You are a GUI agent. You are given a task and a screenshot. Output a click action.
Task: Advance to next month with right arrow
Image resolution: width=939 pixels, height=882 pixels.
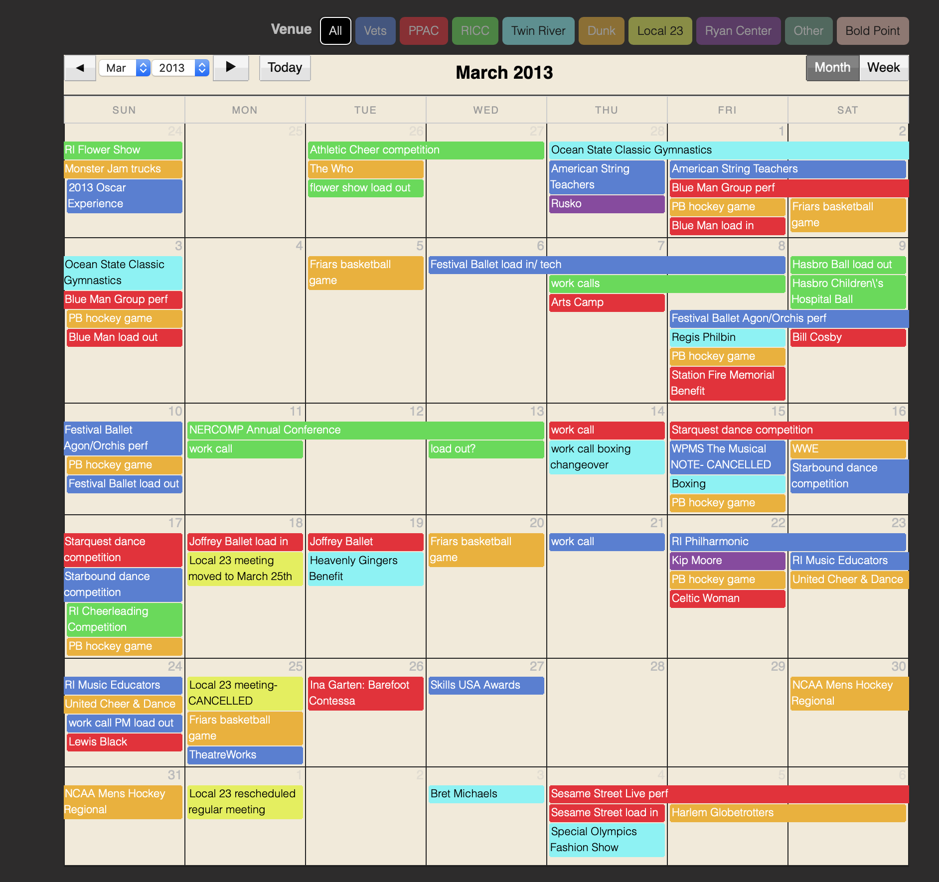click(x=231, y=68)
